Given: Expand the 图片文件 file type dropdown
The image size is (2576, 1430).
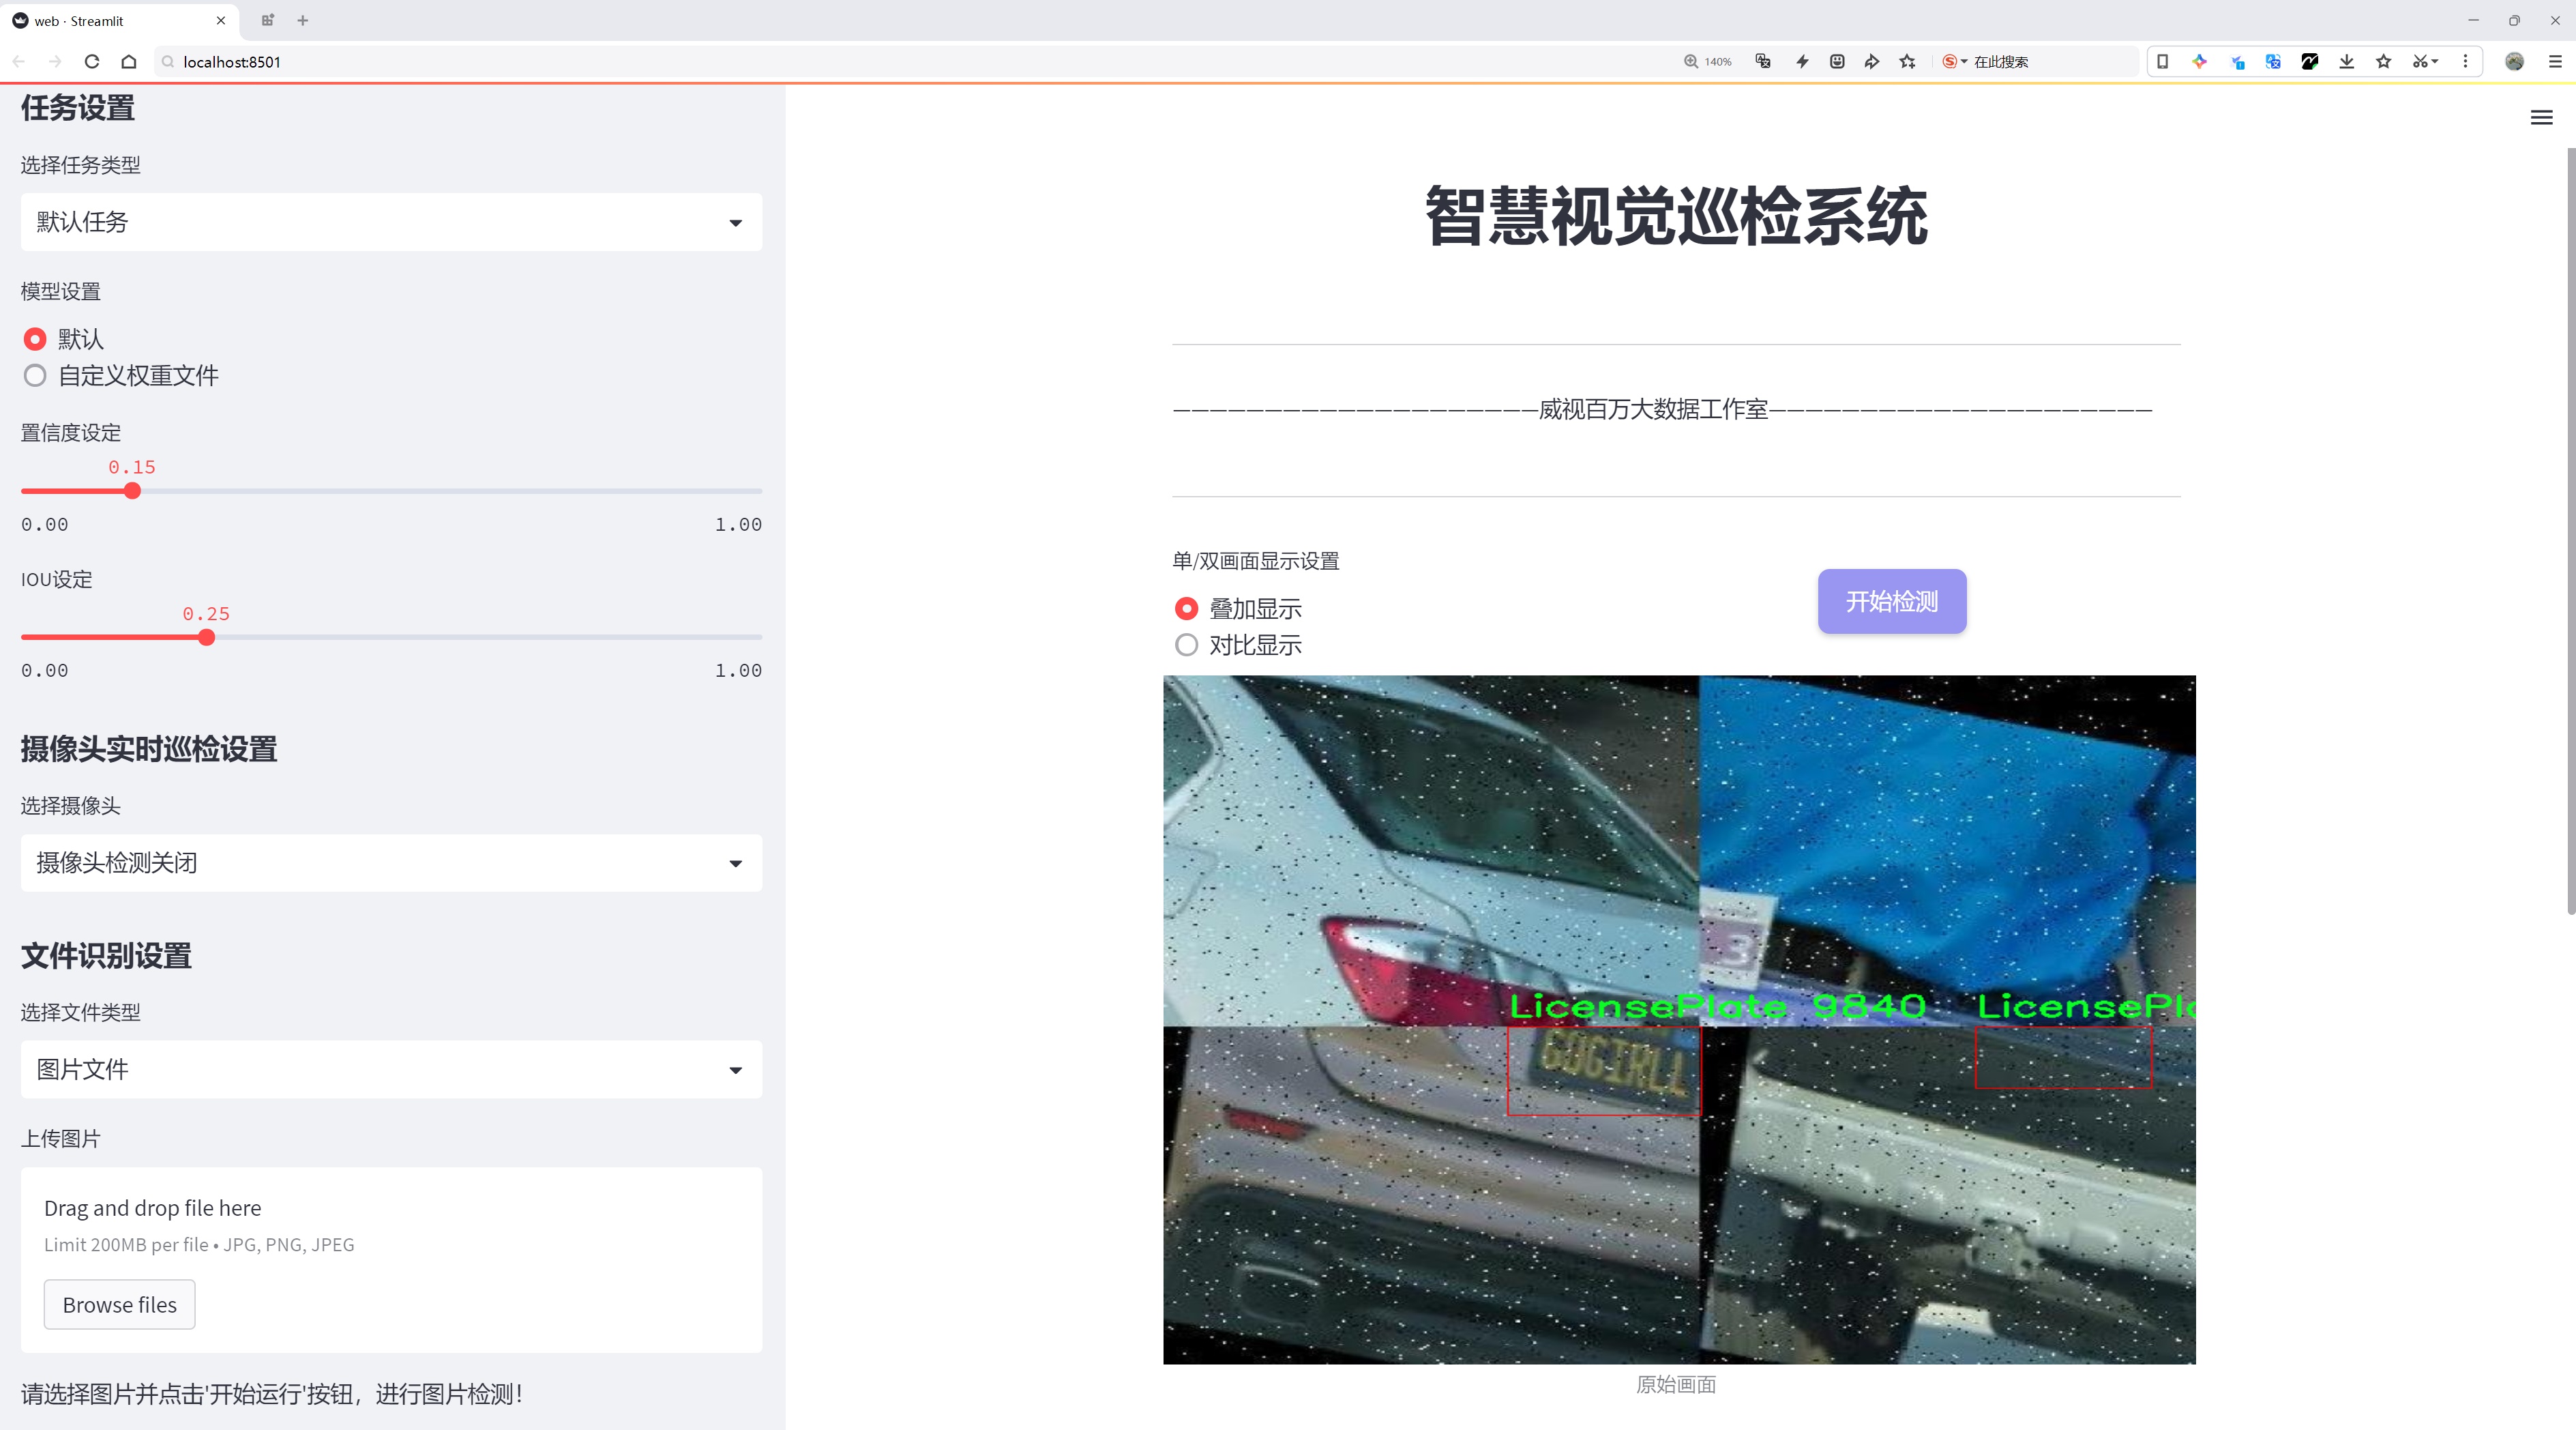Looking at the screenshot, I should click(391, 1069).
